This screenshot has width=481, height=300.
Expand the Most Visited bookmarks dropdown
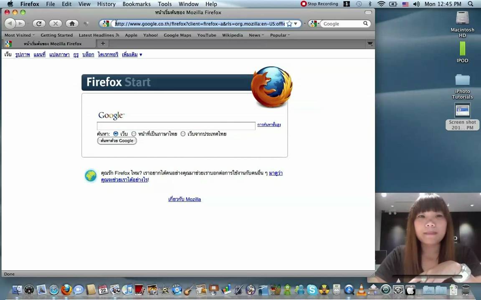coord(20,35)
